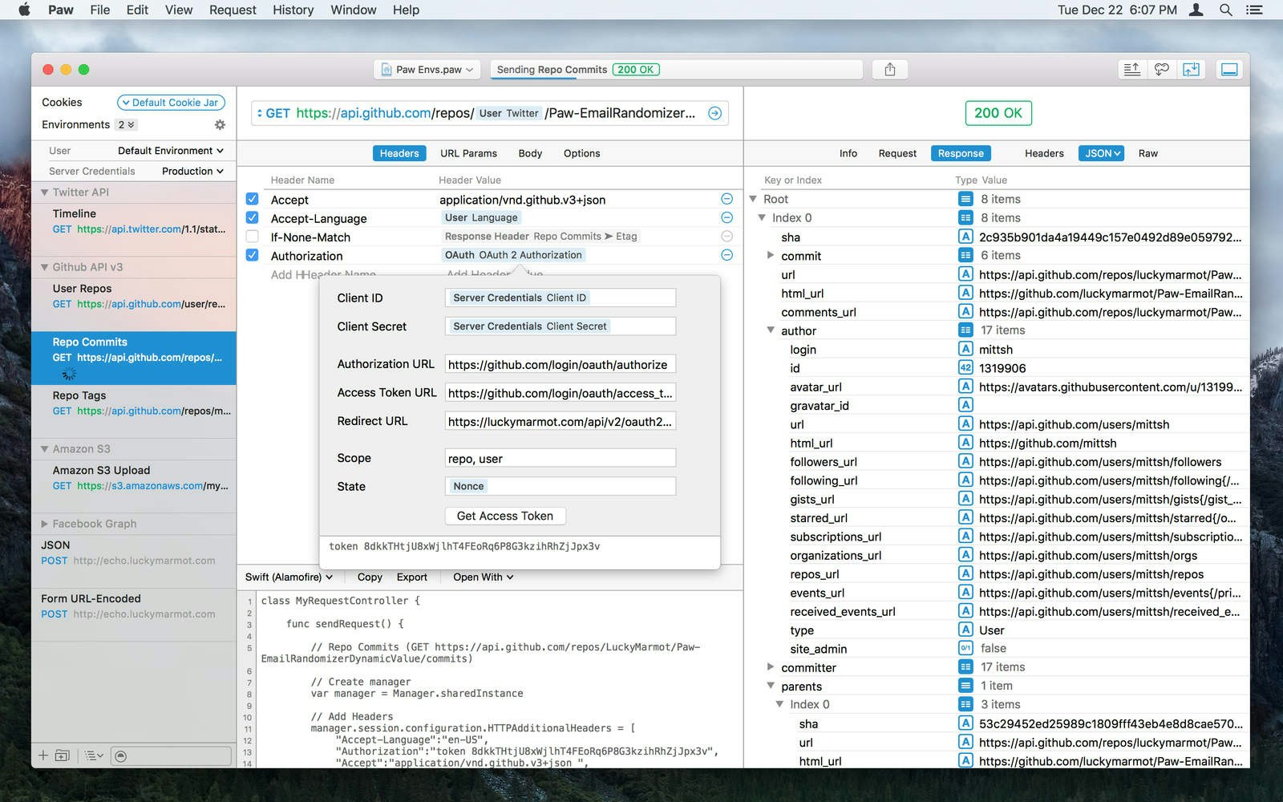This screenshot has width=1283, height=802.
Task: Click the filter icon in sidebar search field
Action: click(x=120, y=755)
